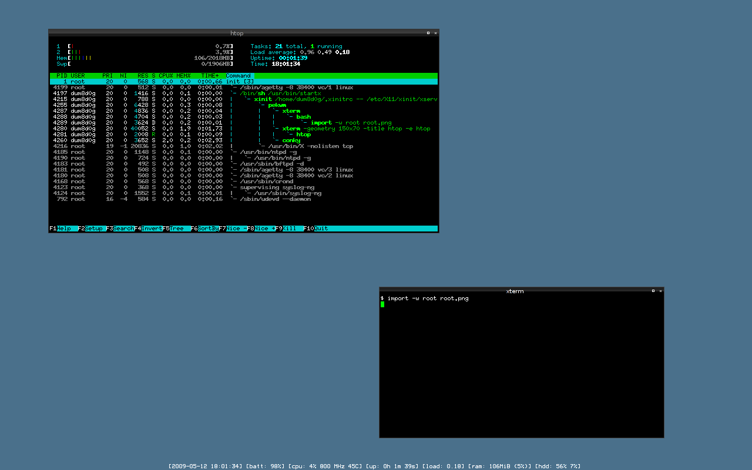752x470 pixels.
Task: Click F3 Search in htop footer
Action: [x=120, y=229]
